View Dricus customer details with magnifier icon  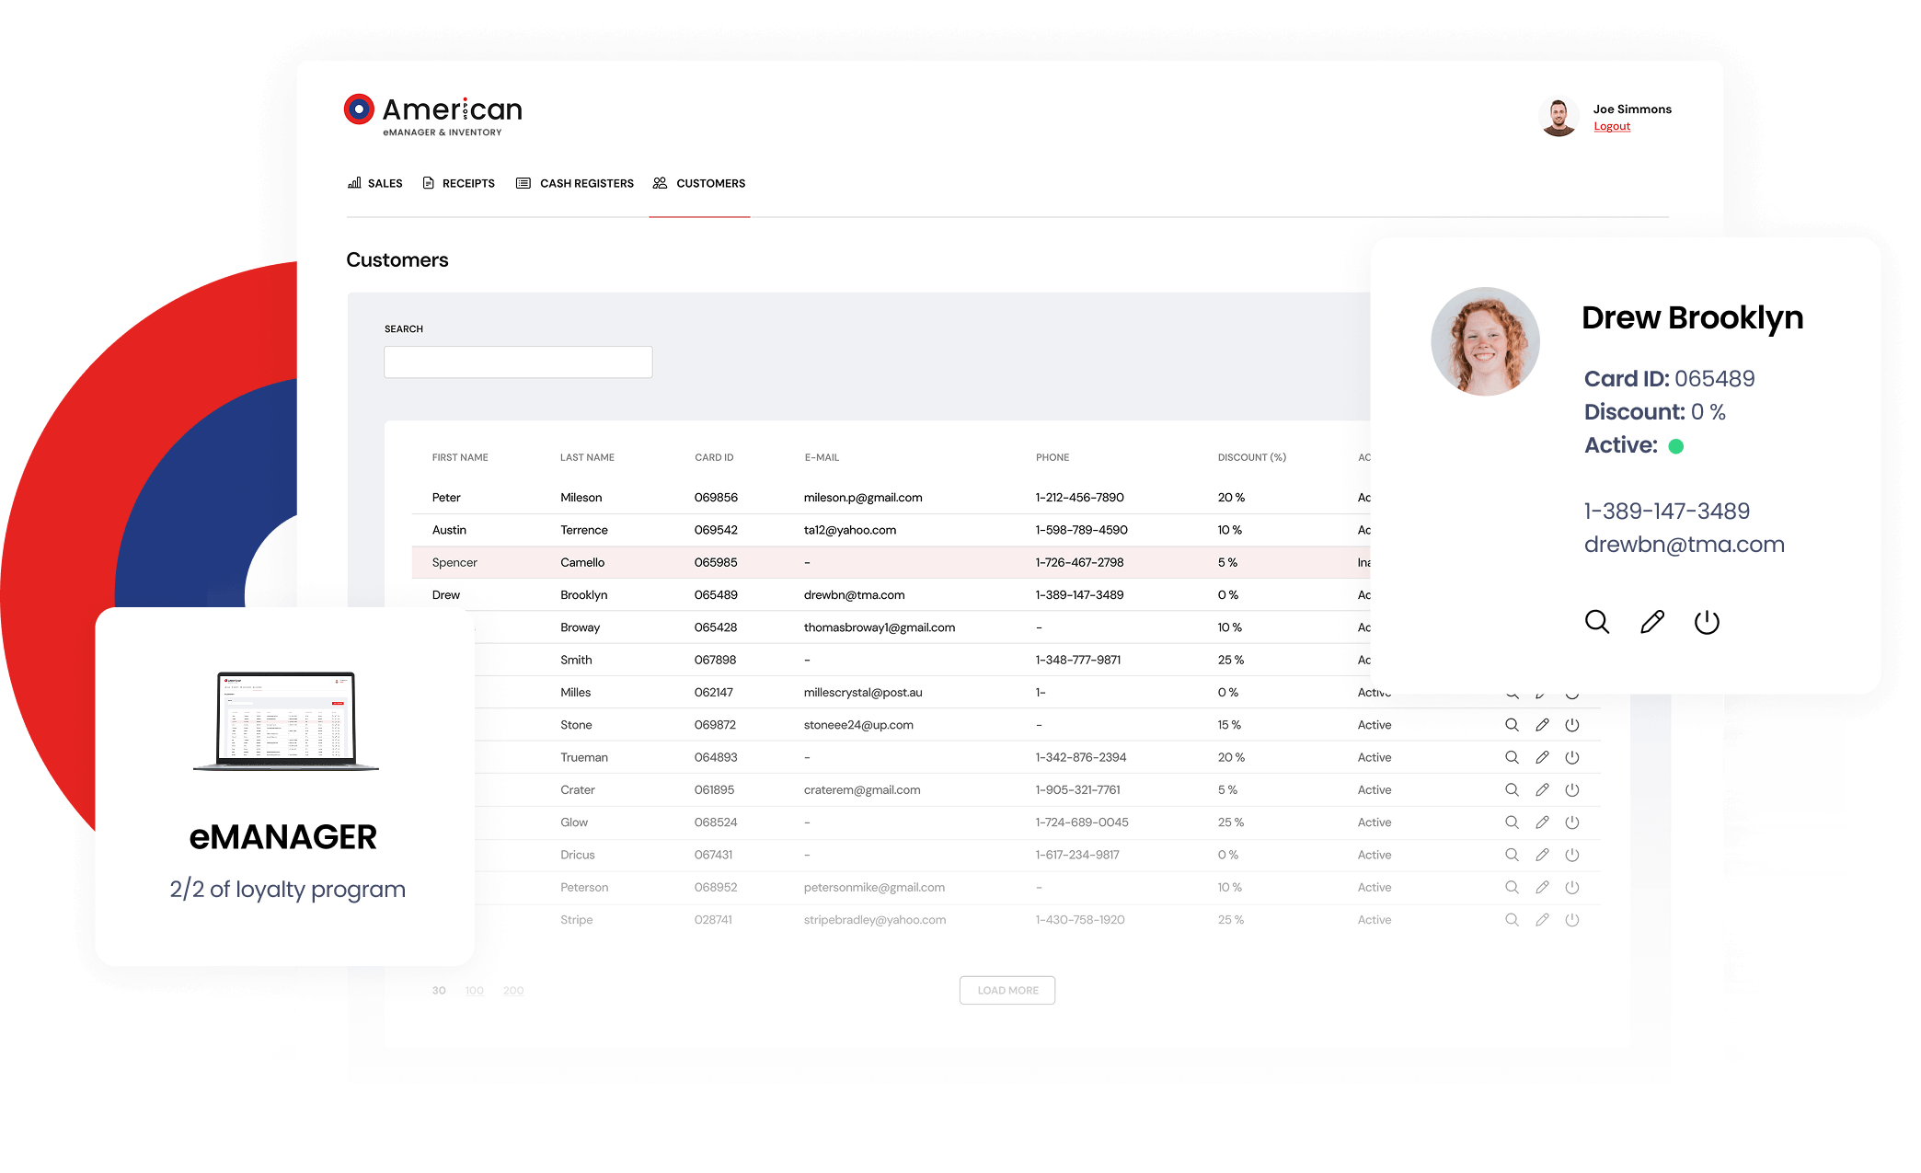pos(1512,855)
